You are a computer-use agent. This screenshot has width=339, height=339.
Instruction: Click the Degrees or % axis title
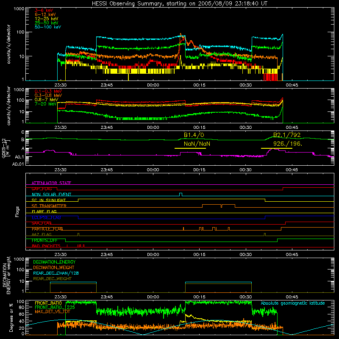[x=11, y=317]
